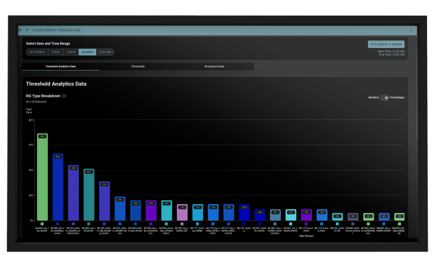436x261 pixels.
Task: Click the teal legend swatch under fourth bar
Action: pyautogui.click(x=88, y=224)
